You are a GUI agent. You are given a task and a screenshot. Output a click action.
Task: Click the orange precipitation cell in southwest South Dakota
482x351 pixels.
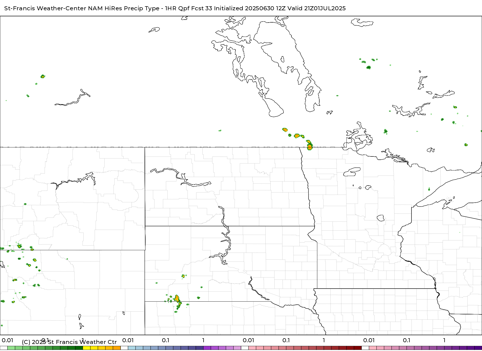pos(177,298)
